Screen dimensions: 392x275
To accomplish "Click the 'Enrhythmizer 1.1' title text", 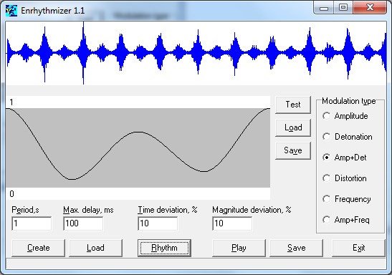I will coord(53,11).
